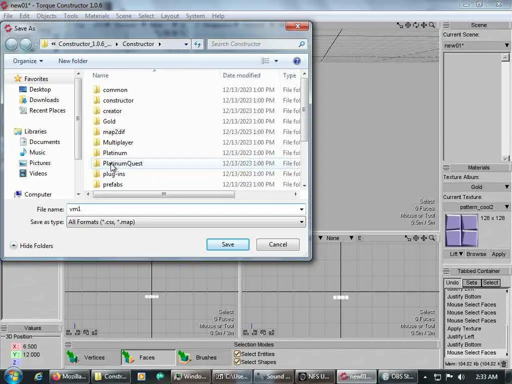Open the Current Scene new01* dropdown

click(476, 45)
